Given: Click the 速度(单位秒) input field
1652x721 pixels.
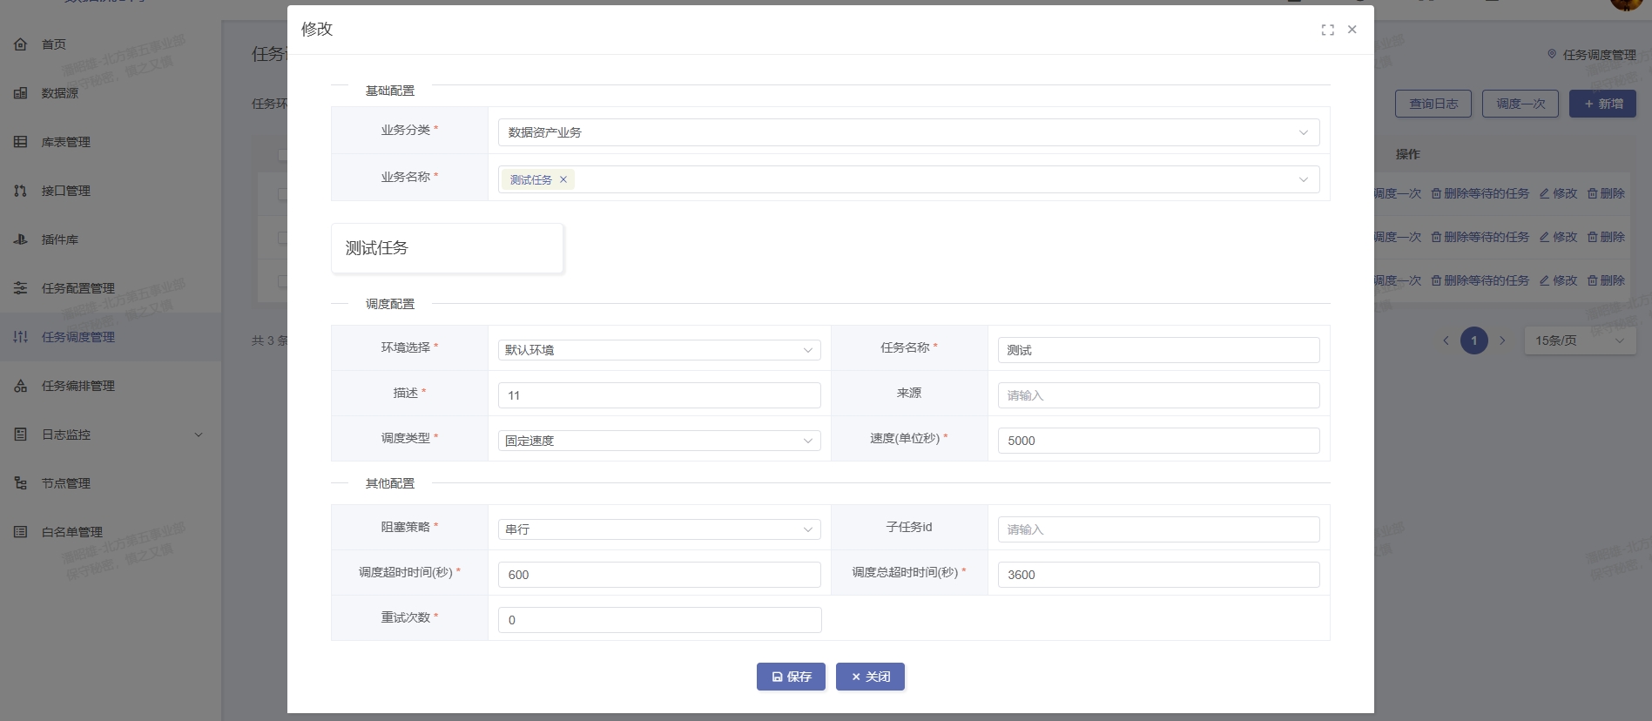Looking at the screenshot, I should [1157, 441].
